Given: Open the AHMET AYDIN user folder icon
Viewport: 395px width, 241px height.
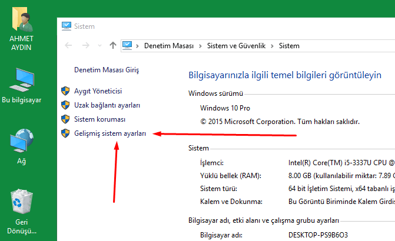Looking at the screenshot, I should click(x=21, y=19).
